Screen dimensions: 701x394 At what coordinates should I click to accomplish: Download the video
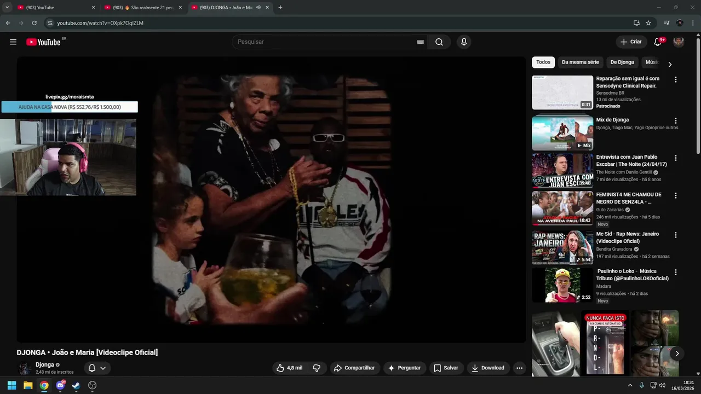pos(488,368)
